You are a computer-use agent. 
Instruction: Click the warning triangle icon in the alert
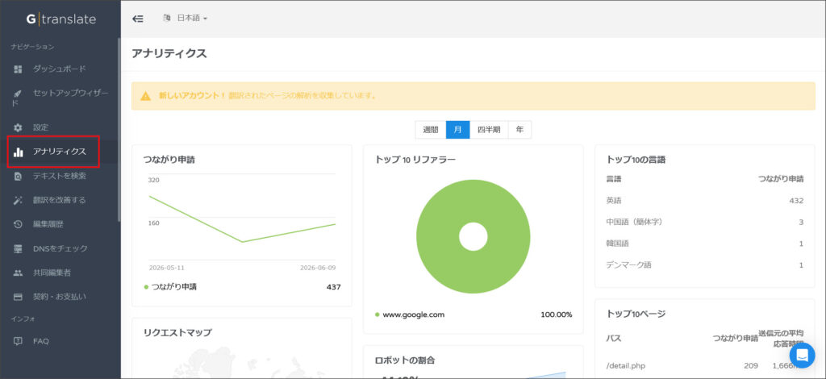tap(146, 96)
